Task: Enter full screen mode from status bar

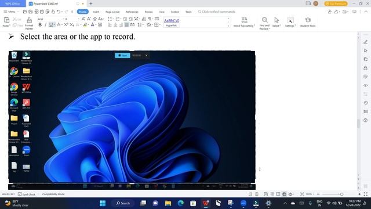Action: (366, 194)
